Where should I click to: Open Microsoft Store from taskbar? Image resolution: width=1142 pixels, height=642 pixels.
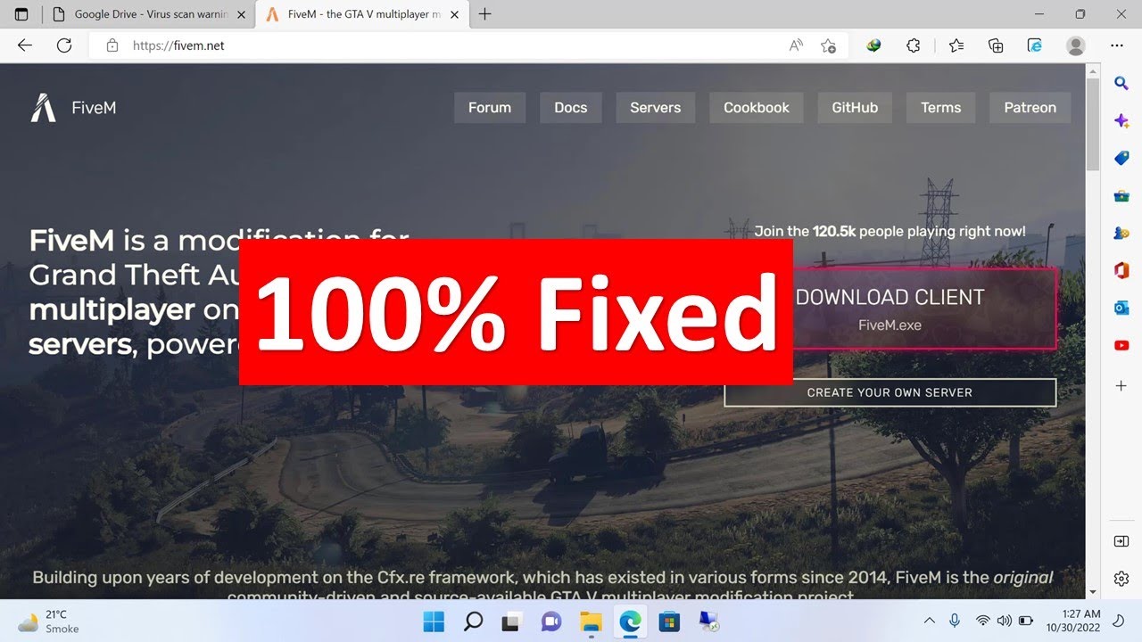pyautogui.click(x=669, y=621)
